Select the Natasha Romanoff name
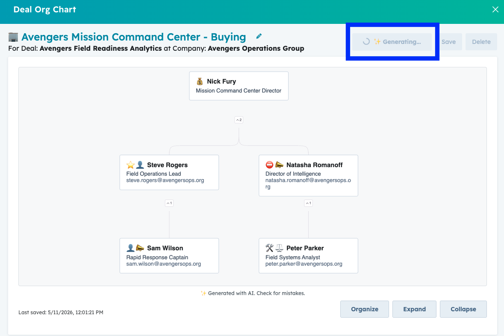This screenshot has height=336, width=504. tap(314, 165)
